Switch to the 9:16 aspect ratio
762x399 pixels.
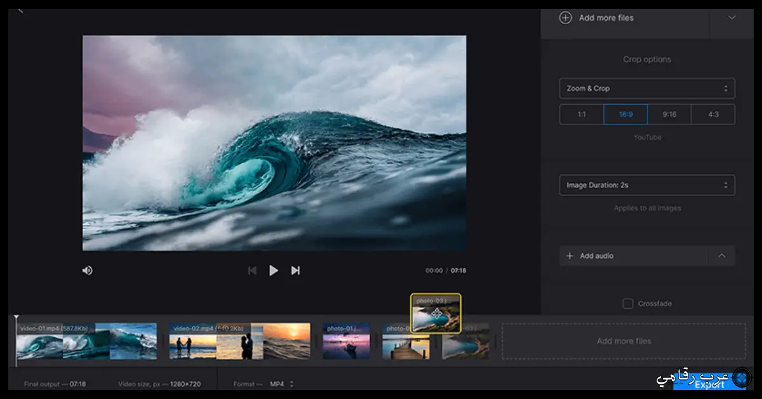[x=669, y=114]
